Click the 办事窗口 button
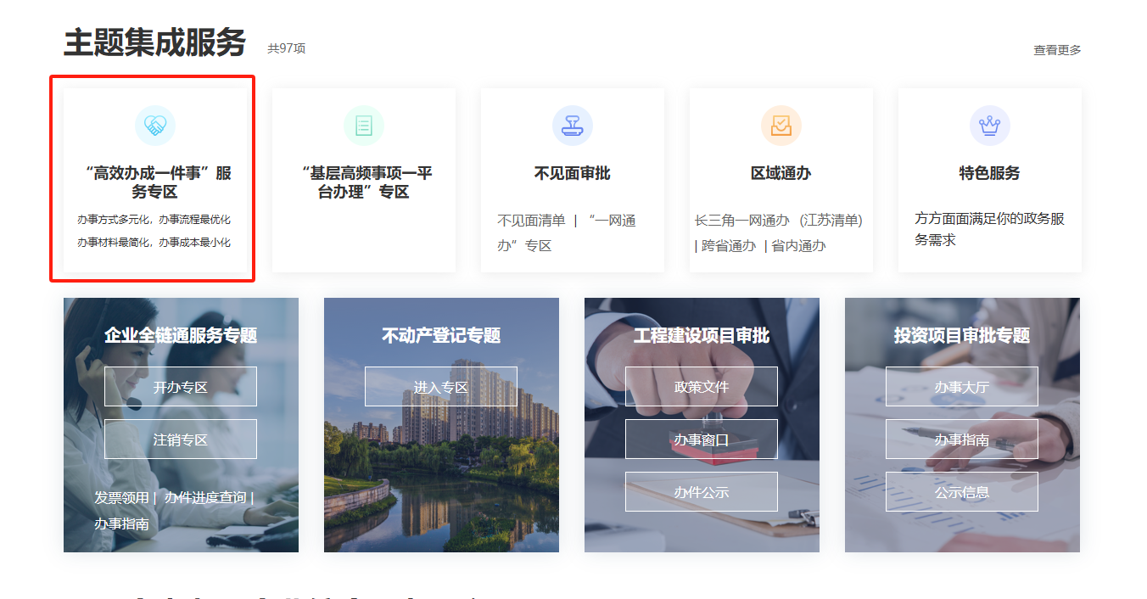This screenshot has height=599, width=1147. click(x=702, y=439)
